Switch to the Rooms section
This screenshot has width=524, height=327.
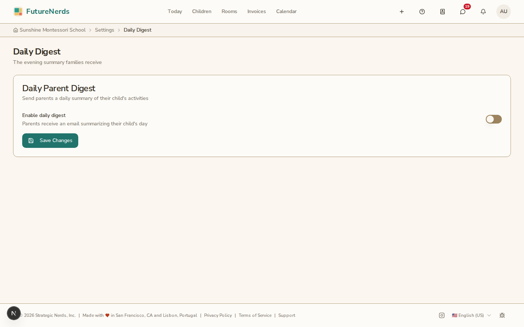[x=229, y=12]
